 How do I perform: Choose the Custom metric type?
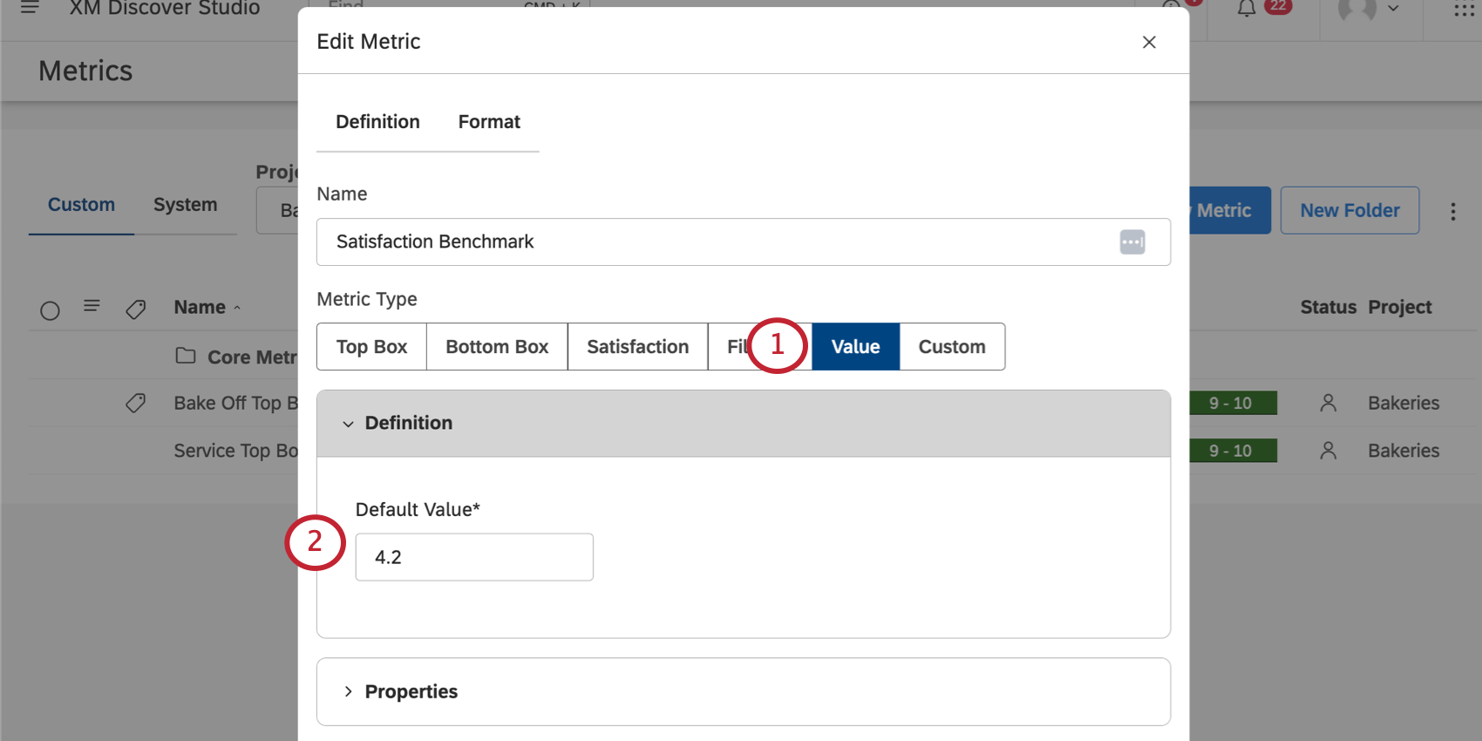click(x=951, y=347)
